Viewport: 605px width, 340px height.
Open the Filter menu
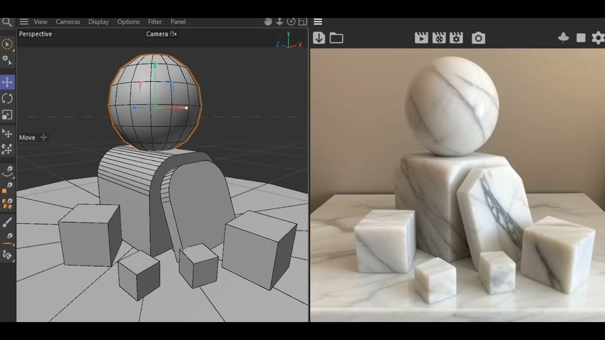[155, 22]
